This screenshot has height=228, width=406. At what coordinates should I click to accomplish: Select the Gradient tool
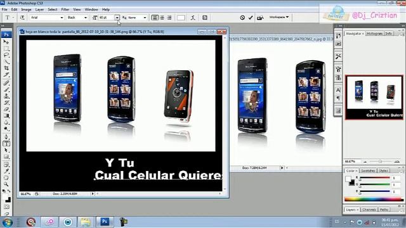point(6,116)
